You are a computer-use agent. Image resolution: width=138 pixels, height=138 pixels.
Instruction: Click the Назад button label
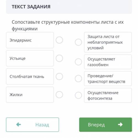[42, 125]
